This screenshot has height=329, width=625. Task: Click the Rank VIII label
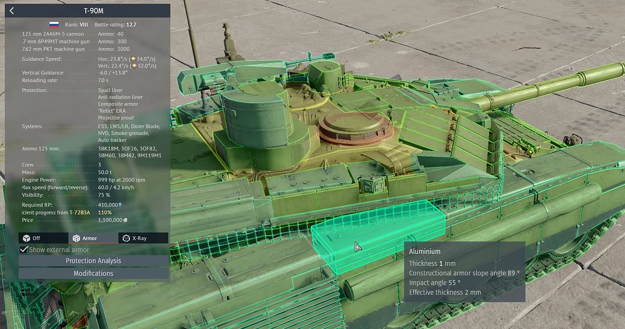[76, 25]
